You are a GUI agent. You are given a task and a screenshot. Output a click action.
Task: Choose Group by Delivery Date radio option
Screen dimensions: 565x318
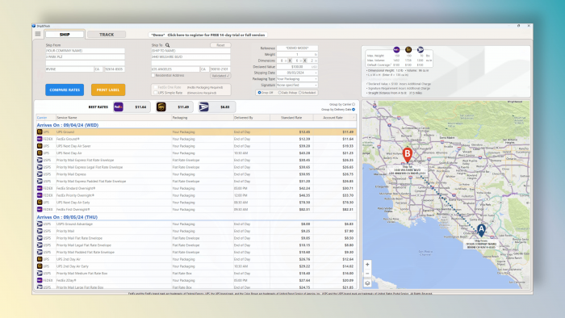pos(354,110)
